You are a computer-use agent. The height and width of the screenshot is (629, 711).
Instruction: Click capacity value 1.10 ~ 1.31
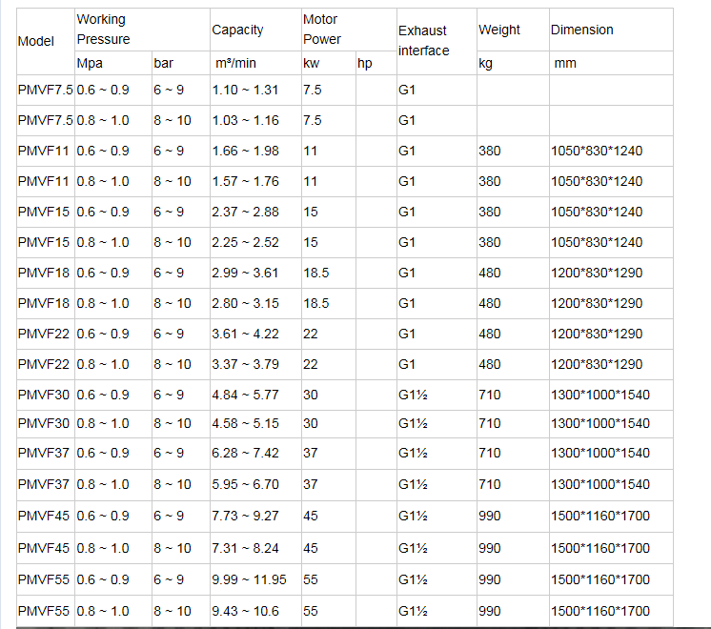click(245, 90)
